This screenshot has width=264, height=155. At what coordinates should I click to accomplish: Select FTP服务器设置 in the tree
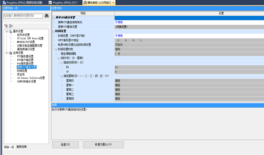point(25,56)
